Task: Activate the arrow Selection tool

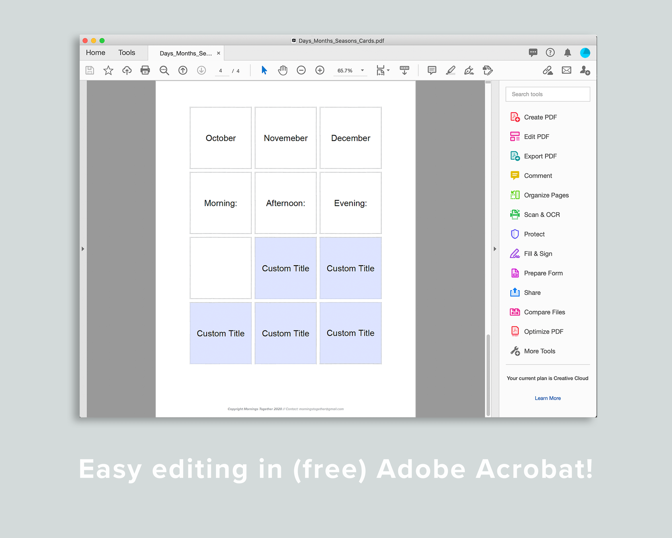Action: [x=264, y=70]
